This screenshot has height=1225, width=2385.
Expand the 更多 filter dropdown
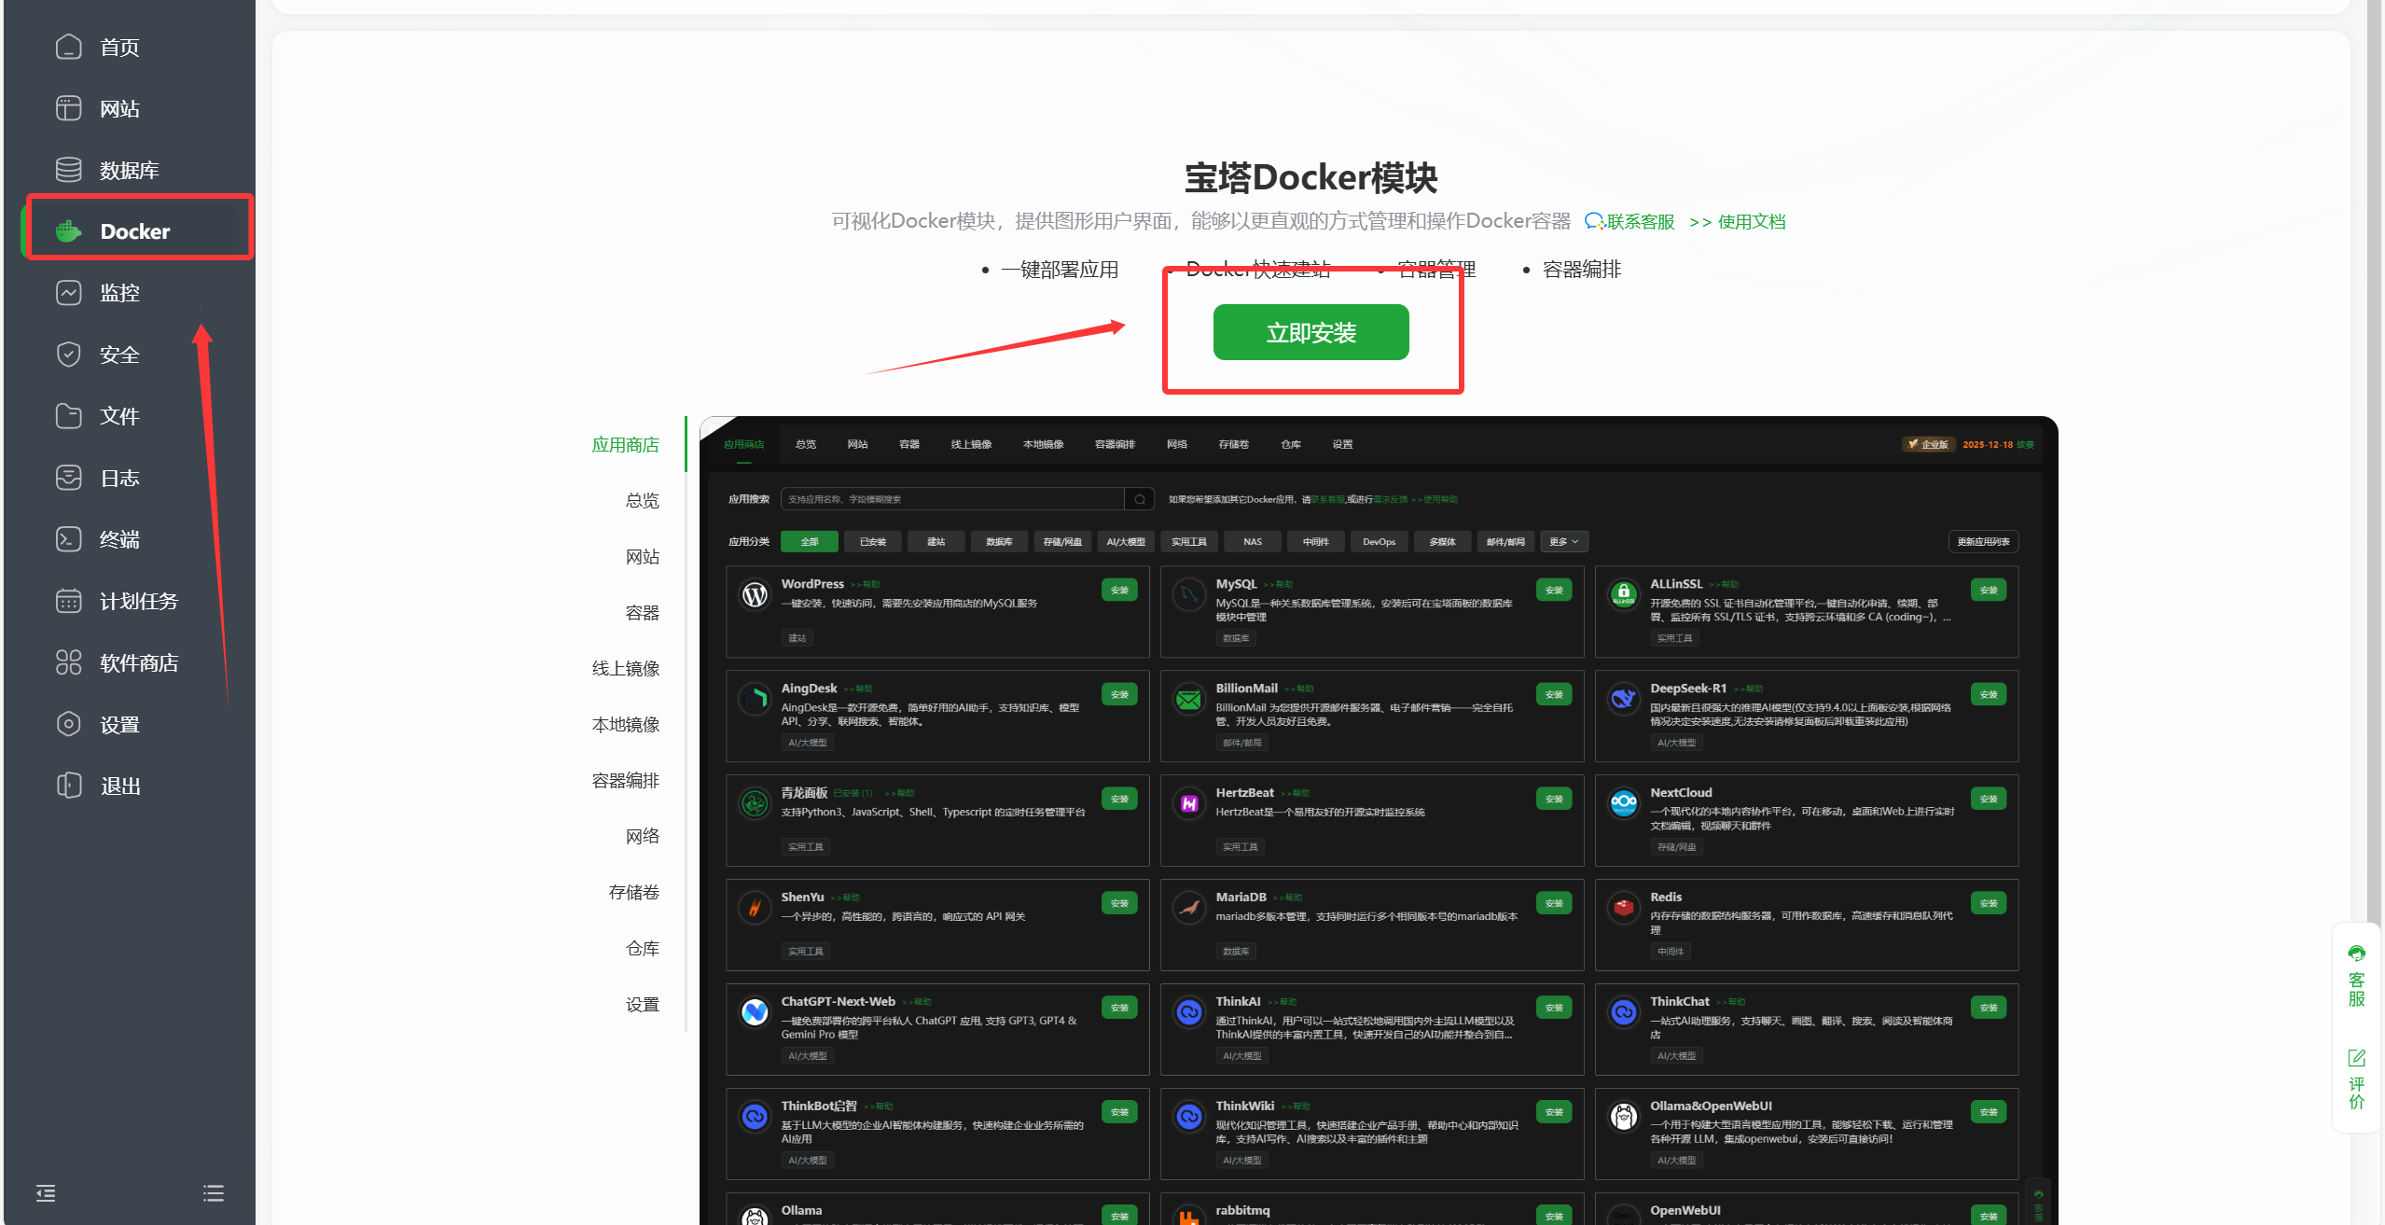(x=1563, y=541)
